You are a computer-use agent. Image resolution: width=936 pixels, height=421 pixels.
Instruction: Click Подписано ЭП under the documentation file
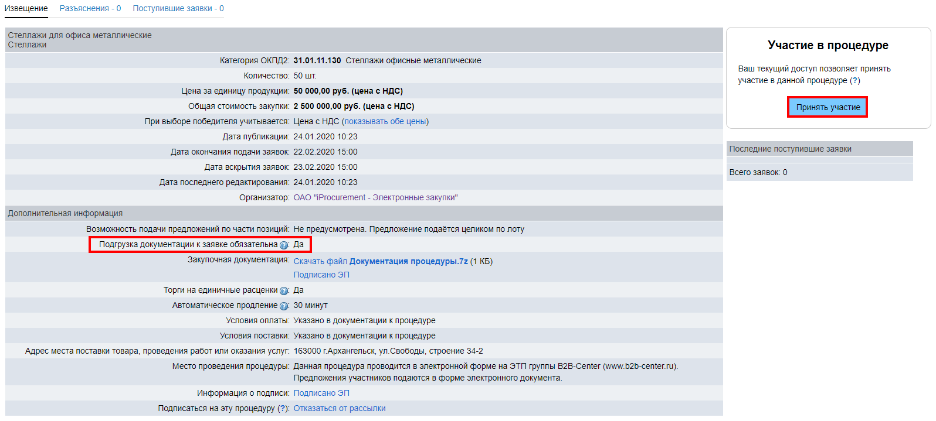(321, 275)
